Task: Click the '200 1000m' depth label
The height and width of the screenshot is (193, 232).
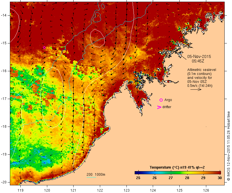Action: click(96, 175)
